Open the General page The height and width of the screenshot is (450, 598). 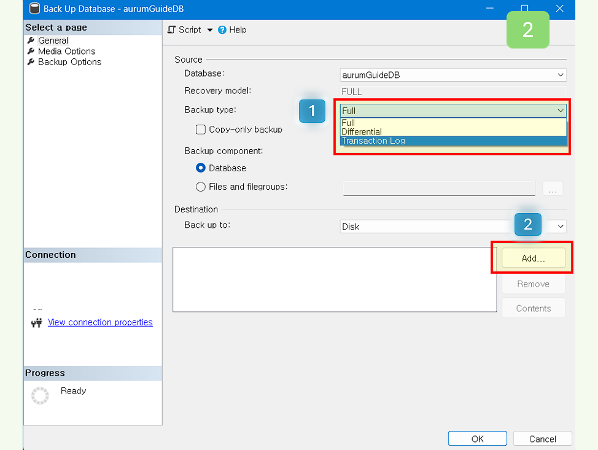coord(53,41)
